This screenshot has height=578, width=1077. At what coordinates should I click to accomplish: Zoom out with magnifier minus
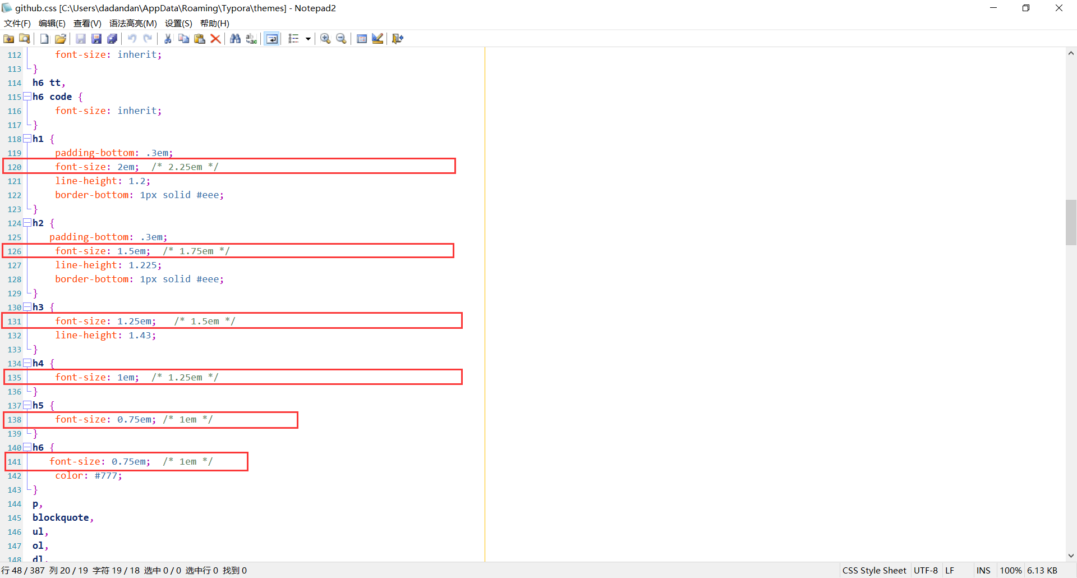coord(341,39)
